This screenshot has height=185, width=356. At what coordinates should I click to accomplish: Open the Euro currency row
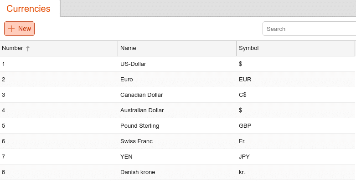tap(178, 80)
